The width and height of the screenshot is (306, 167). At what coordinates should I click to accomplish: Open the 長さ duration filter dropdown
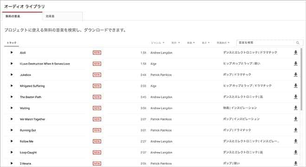(206, 43)
